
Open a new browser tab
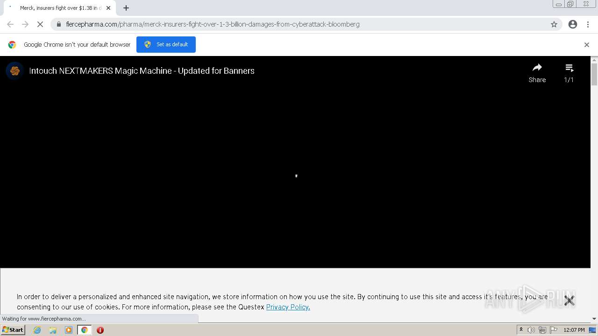click(x=126, y=8)
